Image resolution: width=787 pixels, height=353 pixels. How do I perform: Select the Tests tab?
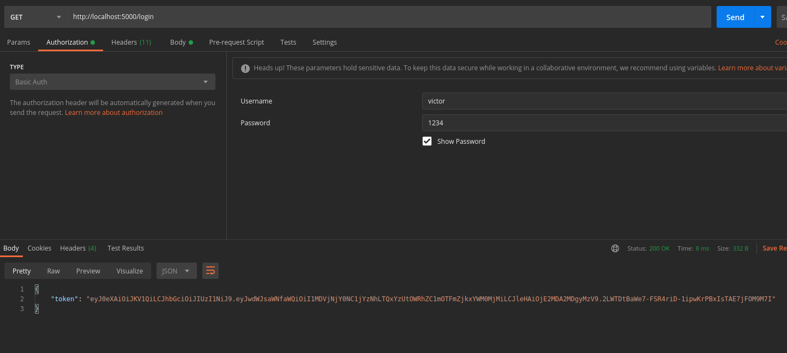pyautogui.click(x=288, y=42)
